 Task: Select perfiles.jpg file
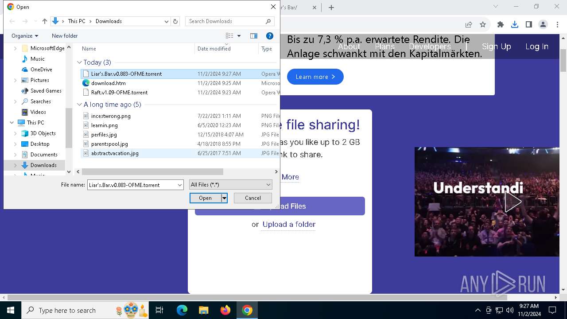(104, 135)
